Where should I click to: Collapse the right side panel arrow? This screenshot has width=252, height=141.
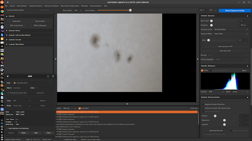click(198, 59)
